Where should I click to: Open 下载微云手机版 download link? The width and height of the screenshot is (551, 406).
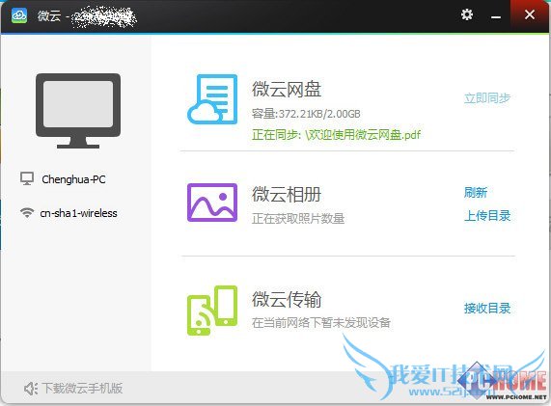82,389
